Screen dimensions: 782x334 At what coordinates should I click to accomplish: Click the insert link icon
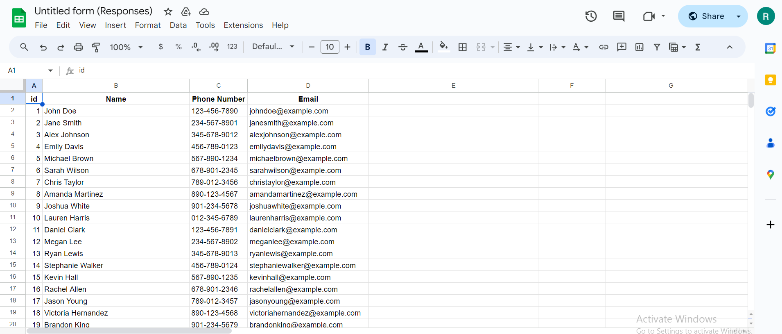(603, 47)
